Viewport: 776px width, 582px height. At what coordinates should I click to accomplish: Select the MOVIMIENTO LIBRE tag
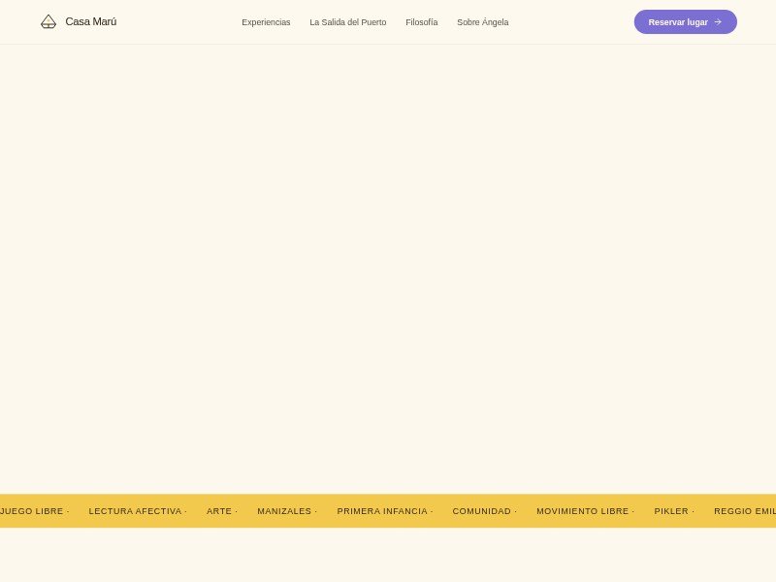tap(582, 511)
